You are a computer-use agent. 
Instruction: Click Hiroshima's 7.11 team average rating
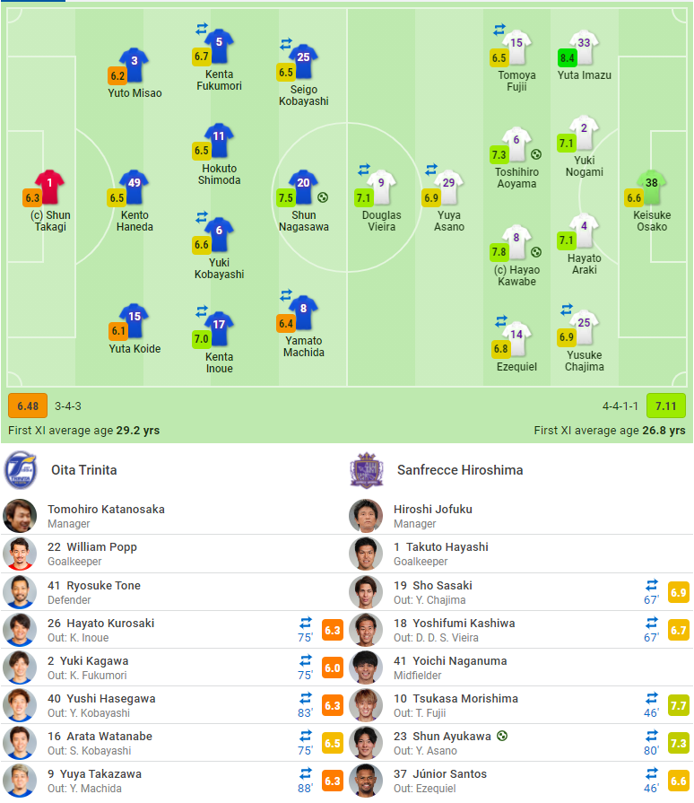pos(665,406)
